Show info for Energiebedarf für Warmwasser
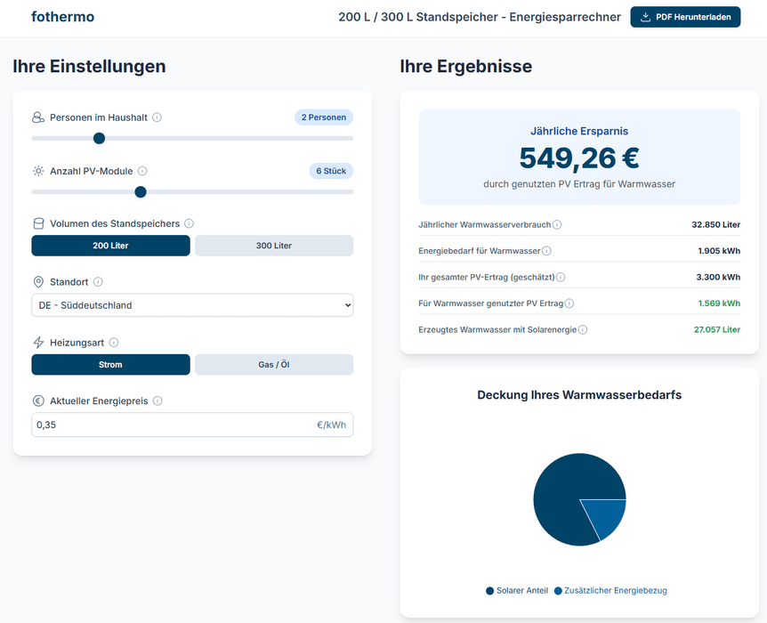Viewport: 767px width, 623px height. click(546, 252)
